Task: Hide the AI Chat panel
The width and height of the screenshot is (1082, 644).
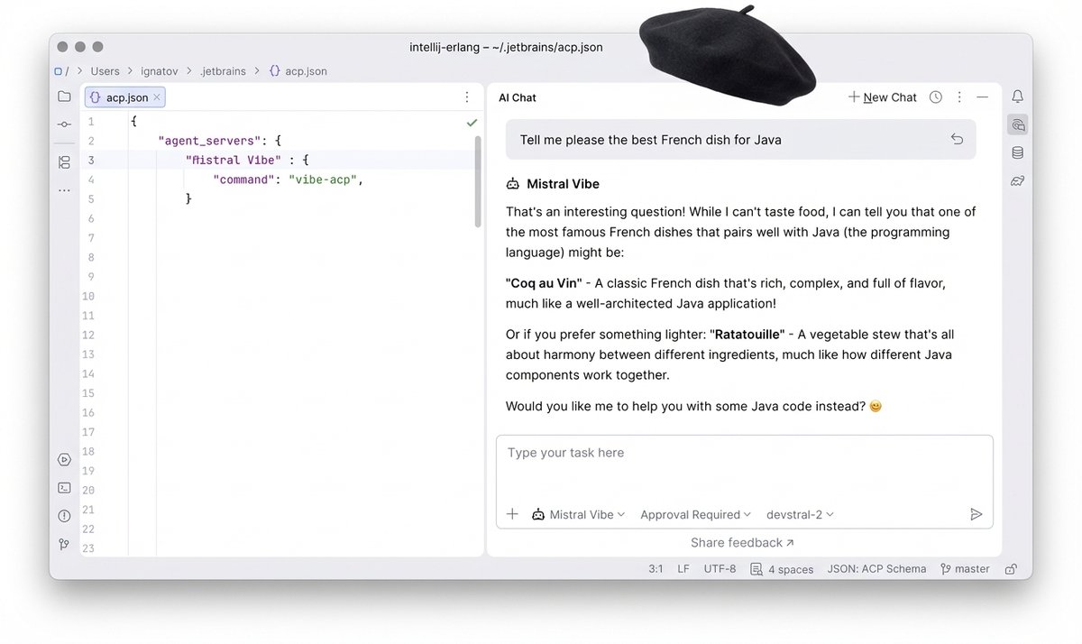Action: pyautogui.click(x=983, y=97)
